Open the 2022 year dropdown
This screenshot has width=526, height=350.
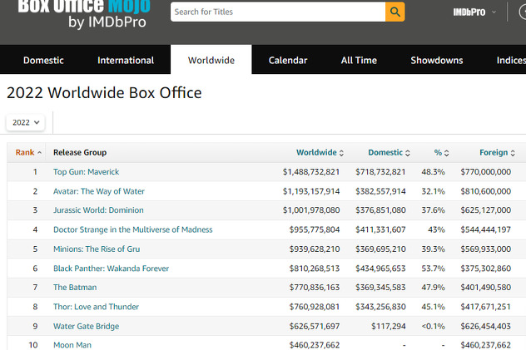point(26,122)
